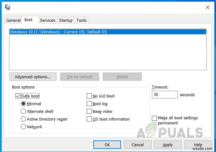
Task: Select Active Directory repair option
Action: (23, 119)
